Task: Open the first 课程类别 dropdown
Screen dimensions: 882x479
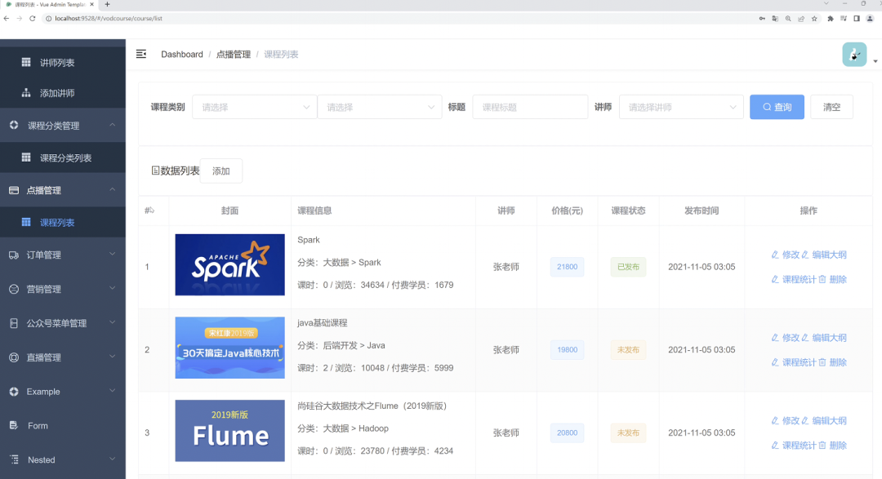Action: (x=254, y=107)
